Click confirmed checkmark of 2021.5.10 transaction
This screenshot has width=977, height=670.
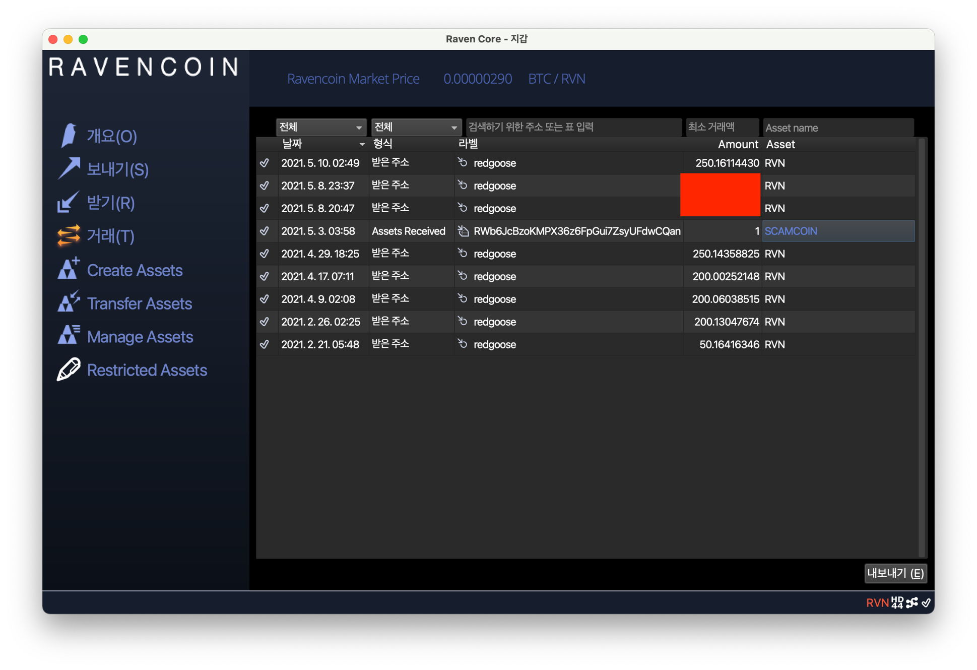265,163
